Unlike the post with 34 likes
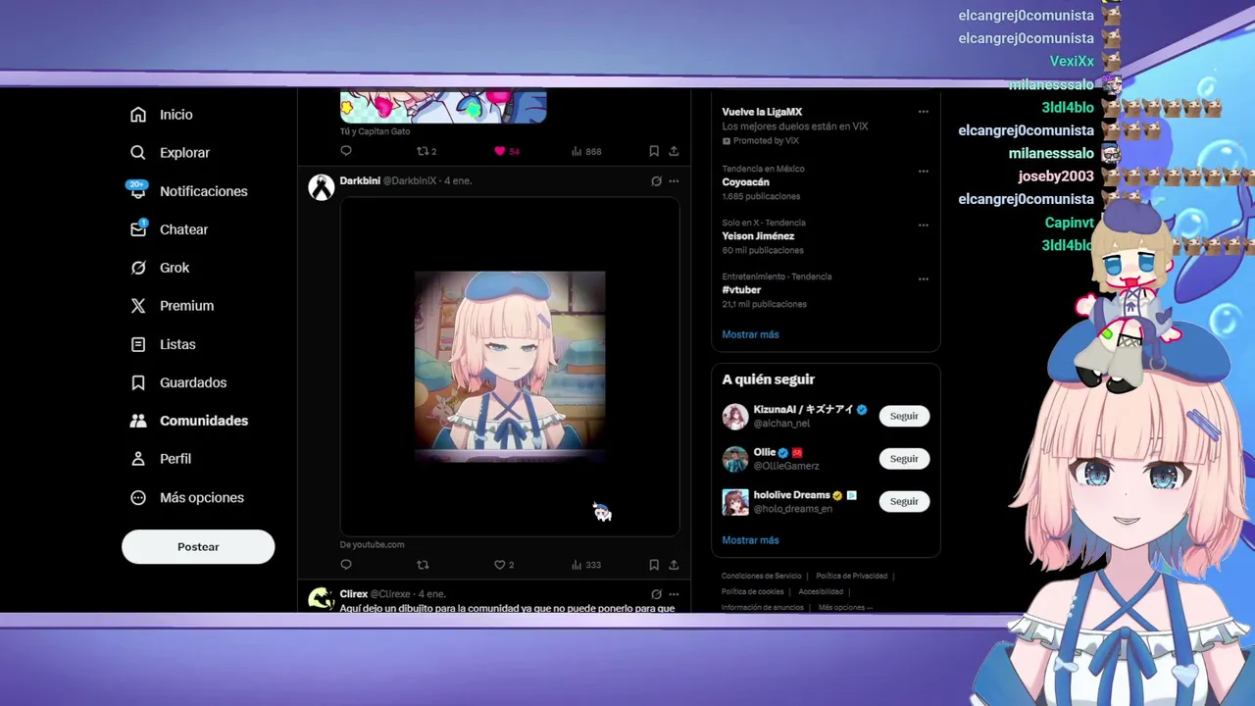The height and width of the screenshot is (706, 1255). click(x=507, y=151)
